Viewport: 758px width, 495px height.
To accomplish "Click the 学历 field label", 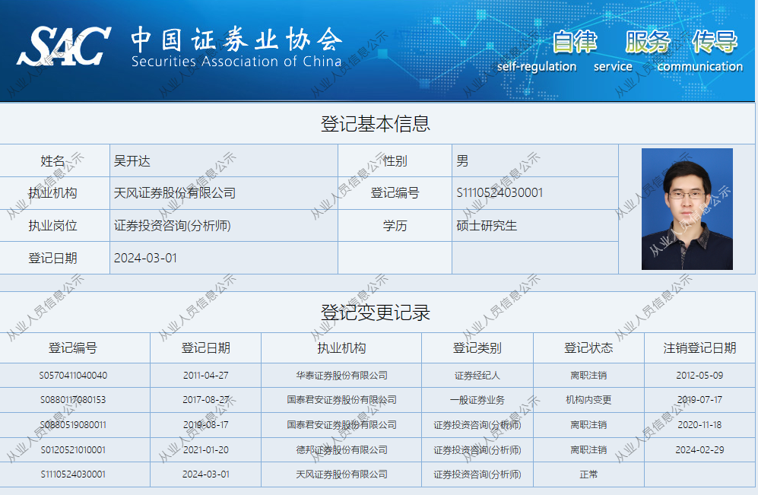I will point(395,226).
